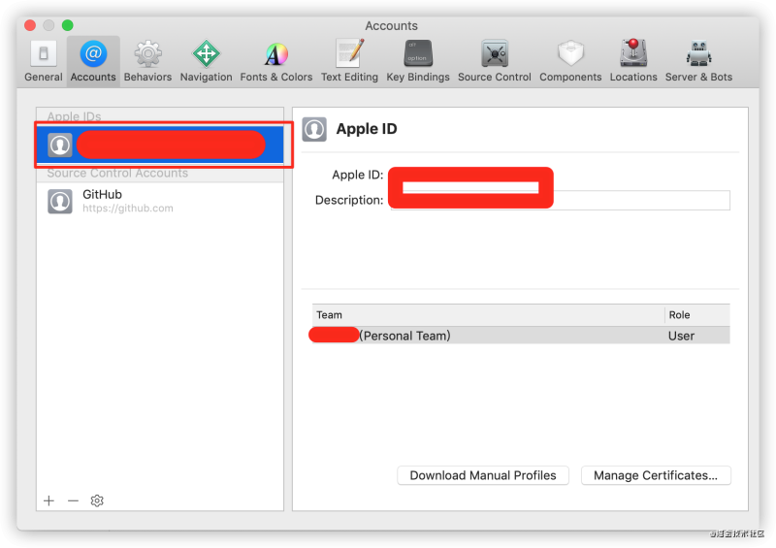The height and width of the screenshot is (548, 776).
Task: Close the Accounts window
Action: [30, 25]
